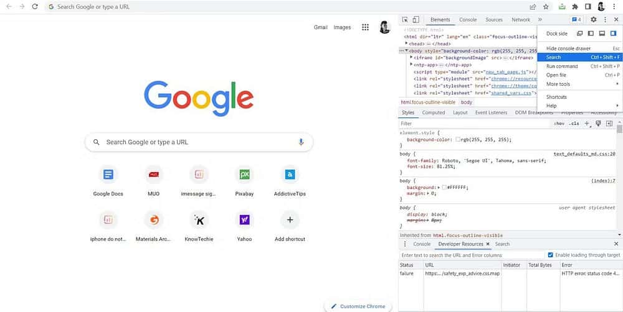Open the Google apps grid icon
The image size is (623, 312).
pyautogui.click(x=365, y=27)
